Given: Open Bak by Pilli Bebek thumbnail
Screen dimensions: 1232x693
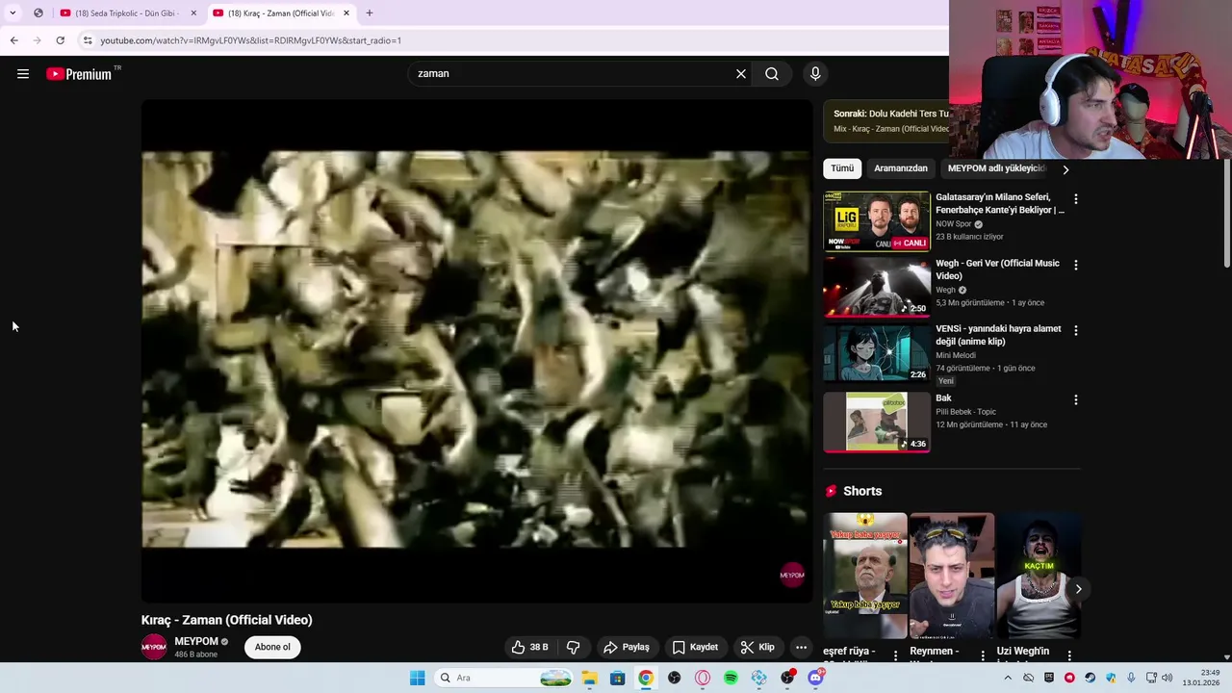Looking at the screenshot, I should pos(877,422).
